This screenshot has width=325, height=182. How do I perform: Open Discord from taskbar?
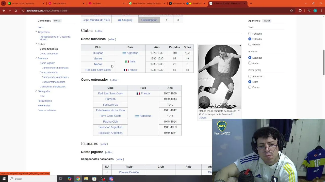click(x=111, y=179)
